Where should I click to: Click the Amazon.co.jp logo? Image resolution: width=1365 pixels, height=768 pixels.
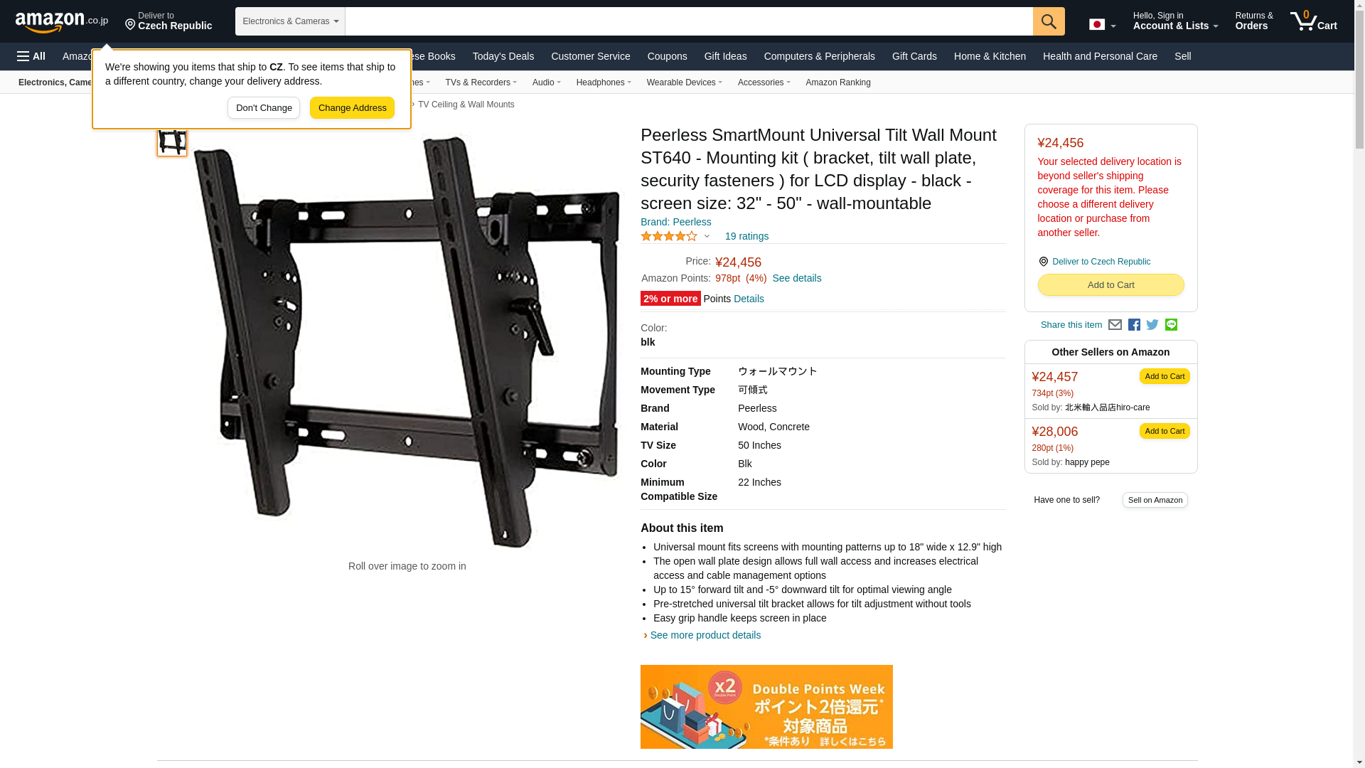point(62,21)
